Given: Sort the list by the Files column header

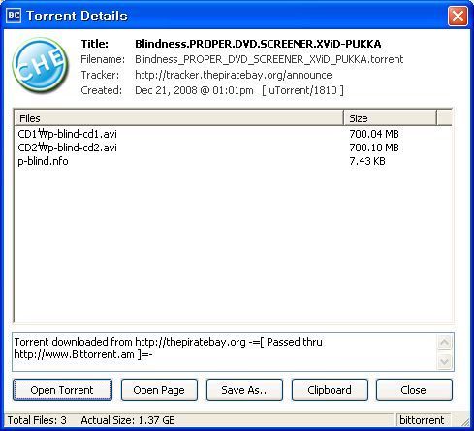Looking at the screenshot, I should coord(178,118).
